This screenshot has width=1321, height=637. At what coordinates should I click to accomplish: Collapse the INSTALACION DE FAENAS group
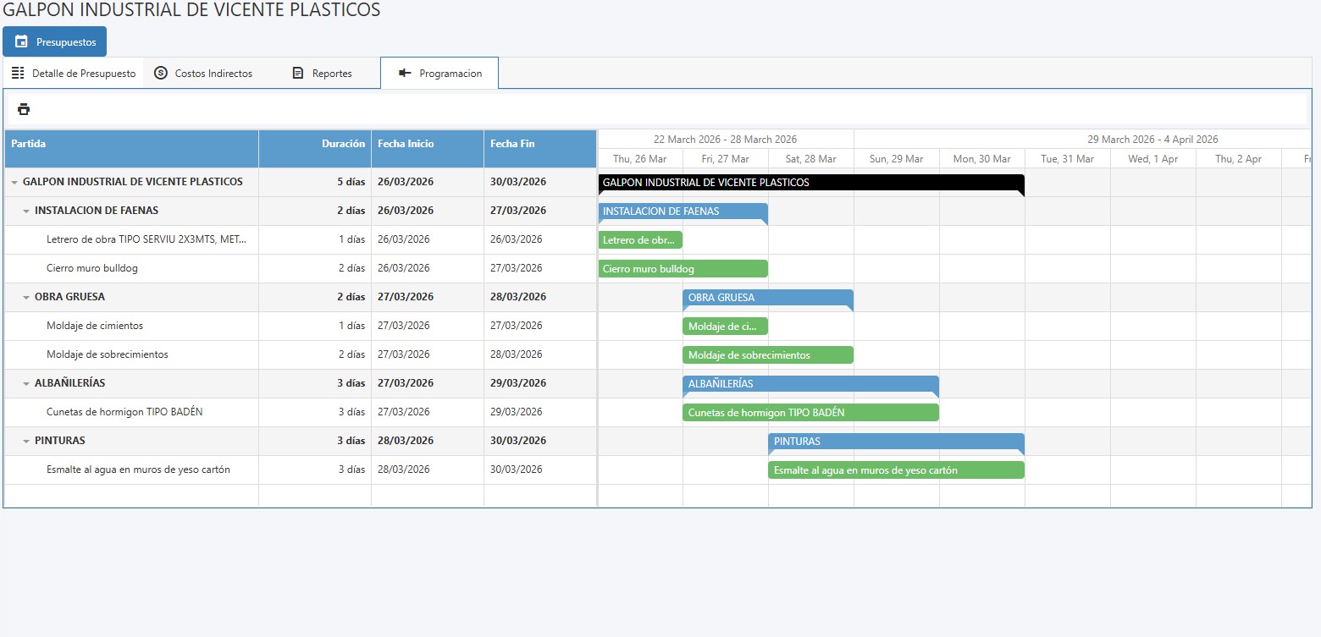[26, 211]
